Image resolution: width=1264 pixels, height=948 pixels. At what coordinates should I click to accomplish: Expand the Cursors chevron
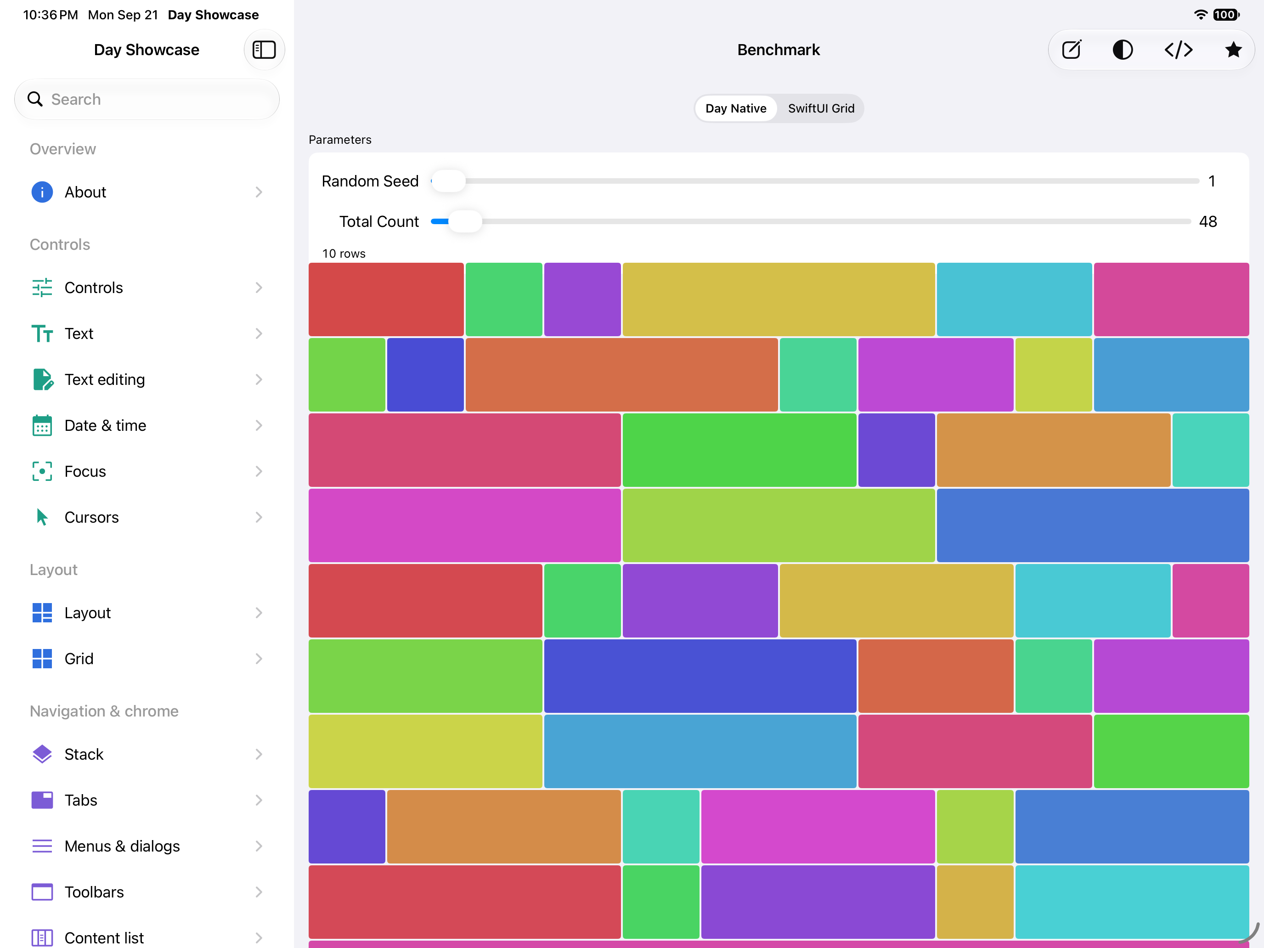click(x=259, y=517)
